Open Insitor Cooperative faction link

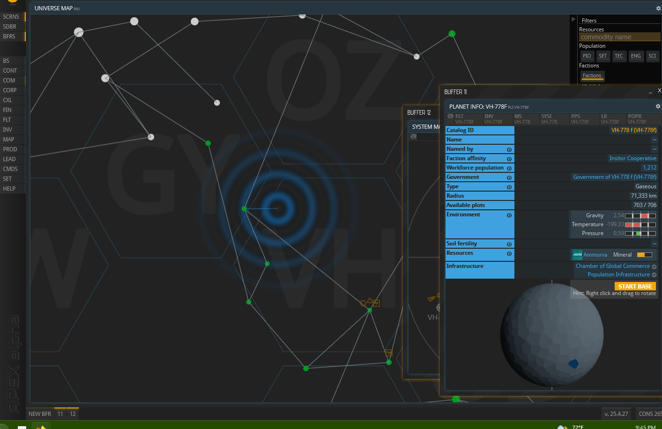632,158
